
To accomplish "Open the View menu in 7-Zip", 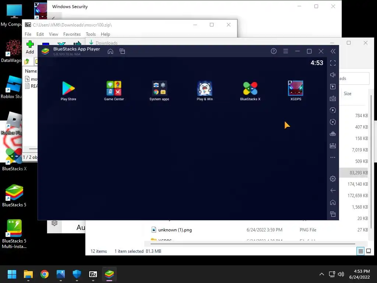I will [53, 34].
